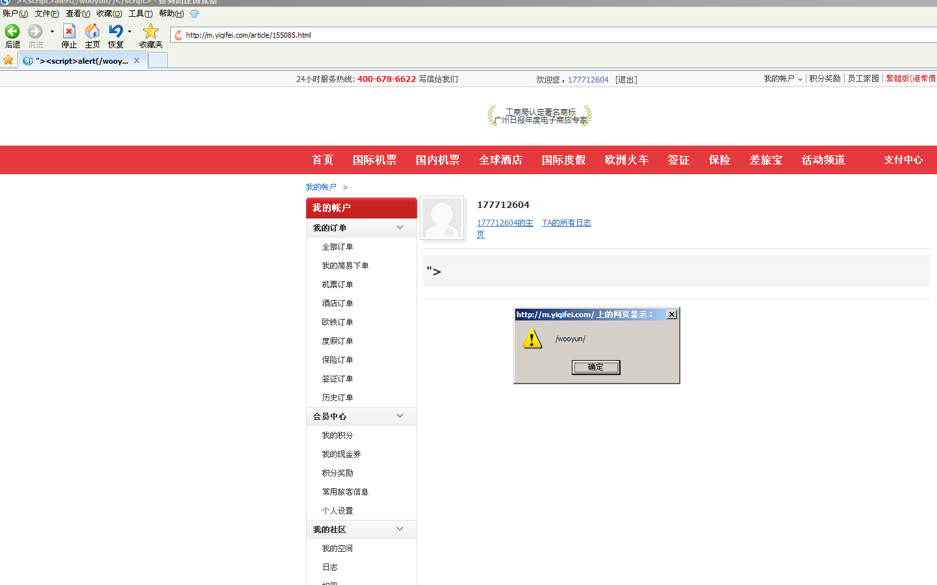Screen dimensions: 937x585
Task: Open the 查看 menu
Action: (78, 14)
